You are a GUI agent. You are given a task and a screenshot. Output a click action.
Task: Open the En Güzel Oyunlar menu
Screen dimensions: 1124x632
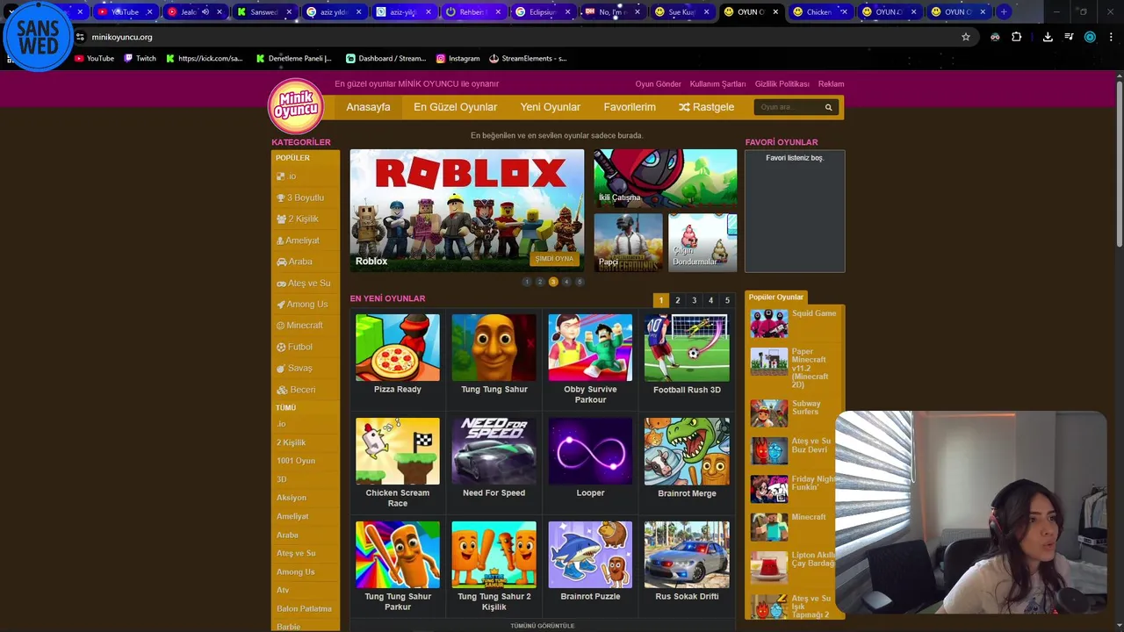[x=455, y=107]
